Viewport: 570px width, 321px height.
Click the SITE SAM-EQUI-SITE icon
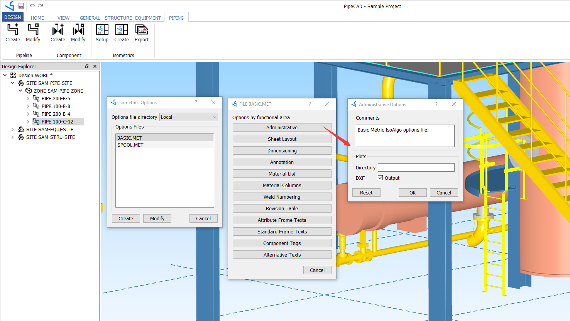point(21,129)
